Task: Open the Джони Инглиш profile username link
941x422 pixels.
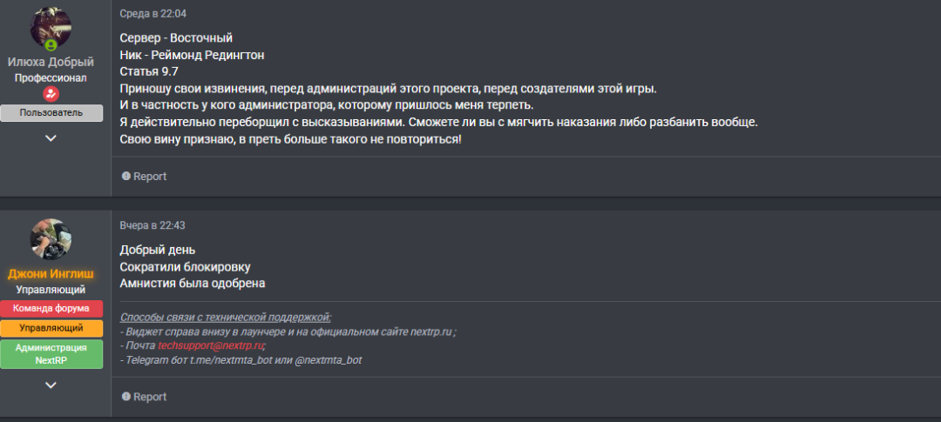Action: tap(51, 274)
